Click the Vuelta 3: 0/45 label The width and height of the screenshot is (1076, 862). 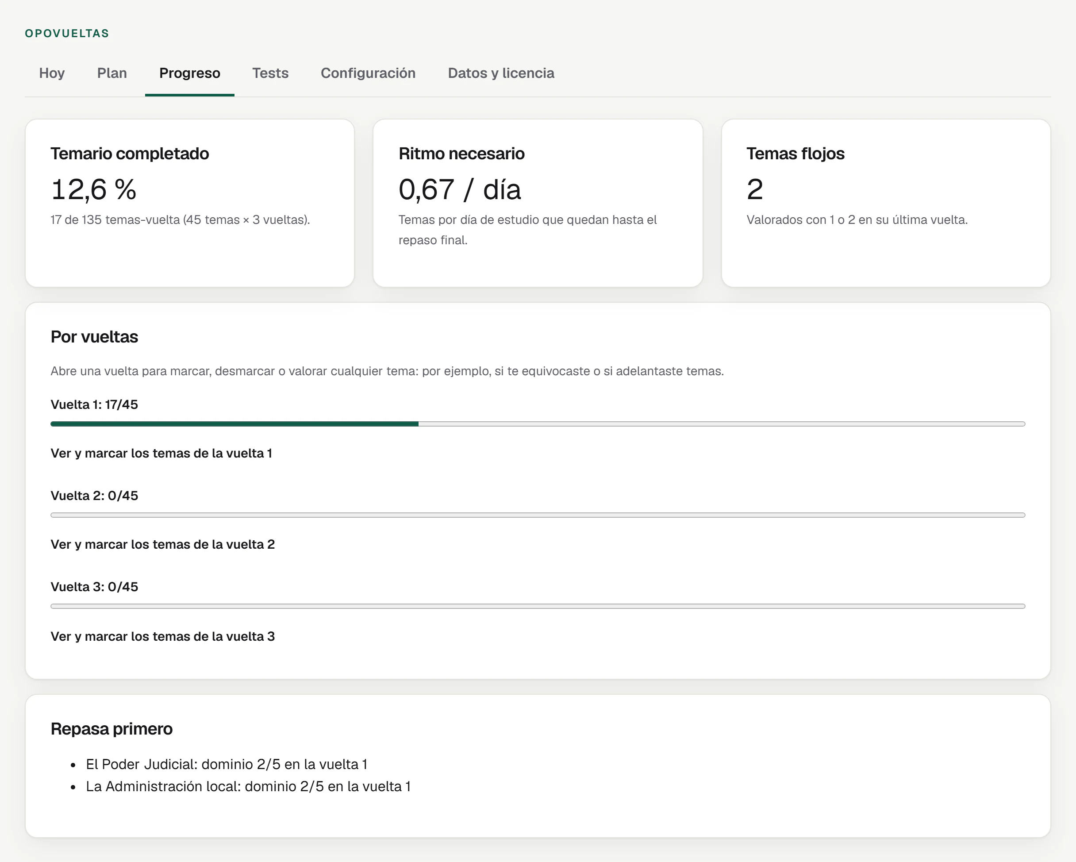pyautogui.click(x=94, y=587)
